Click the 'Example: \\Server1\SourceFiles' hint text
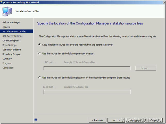166x124 pixels. [x=79, y=63]
